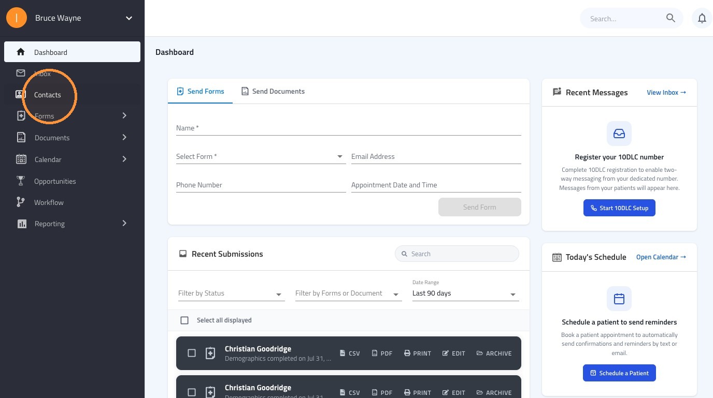Image resolution: width=713 pixels, height=398 pixels.
Task: Click Appointment Date and Time field
Action: [436, 185]
